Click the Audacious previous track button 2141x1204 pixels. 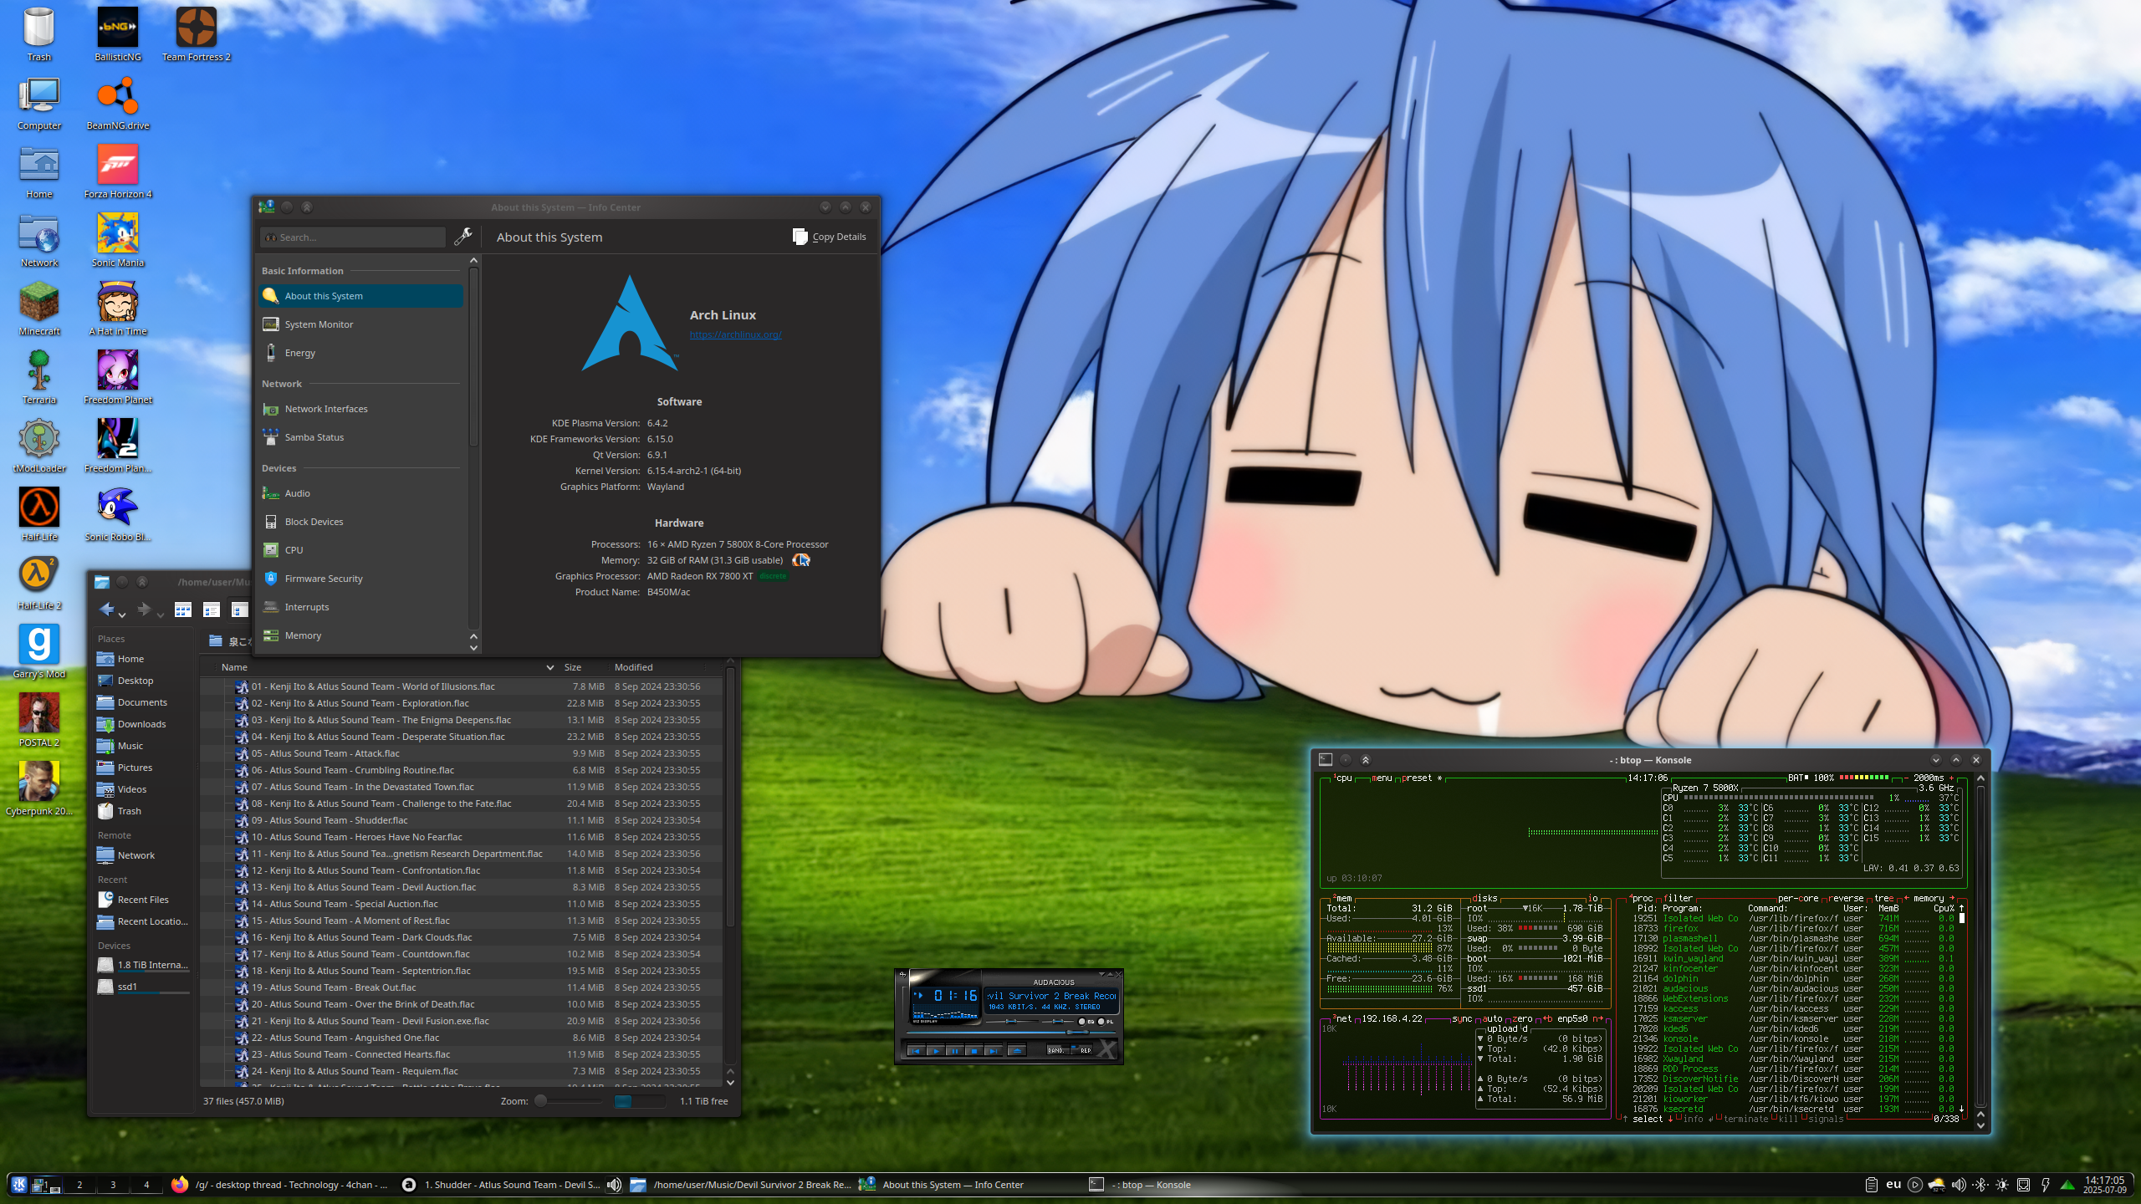click(x=917, y=1051)
